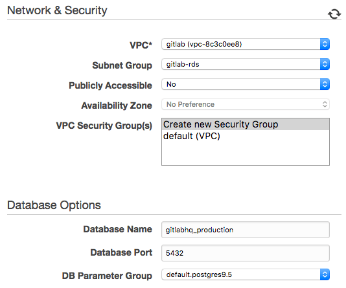Click the Availability Zone stepper arrows

(x=325, y=104)
